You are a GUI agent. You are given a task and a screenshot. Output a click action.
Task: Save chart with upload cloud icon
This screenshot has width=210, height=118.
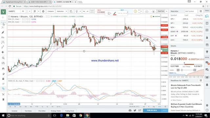[x=154, y=11]
